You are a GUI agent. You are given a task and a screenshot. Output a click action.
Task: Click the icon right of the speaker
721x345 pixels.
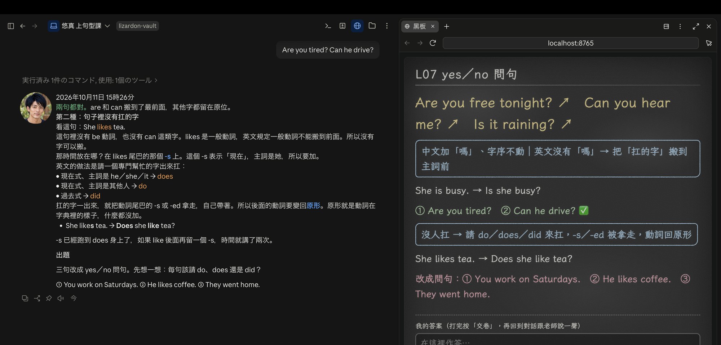click(74, 298)
